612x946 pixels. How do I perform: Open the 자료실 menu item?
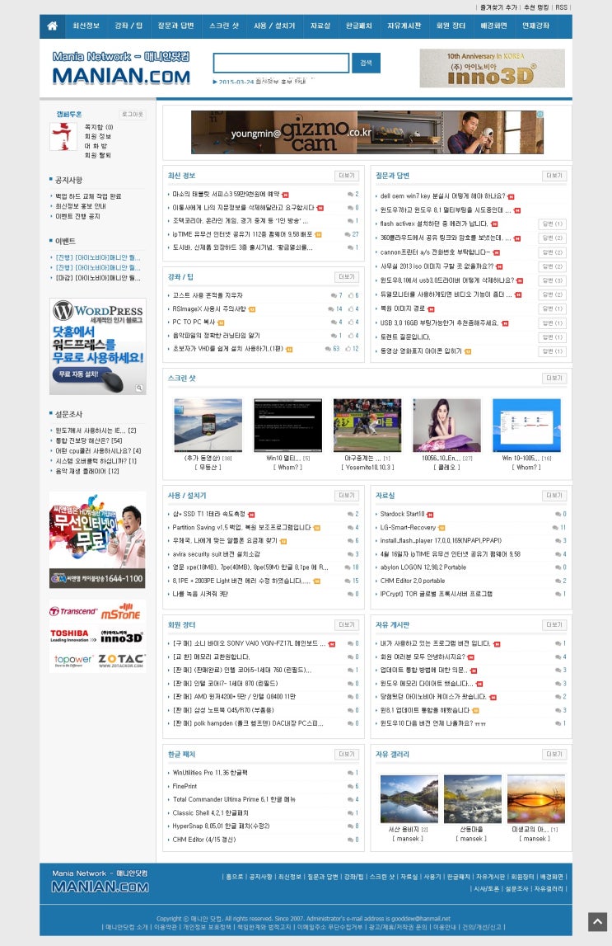coord(320,26)
